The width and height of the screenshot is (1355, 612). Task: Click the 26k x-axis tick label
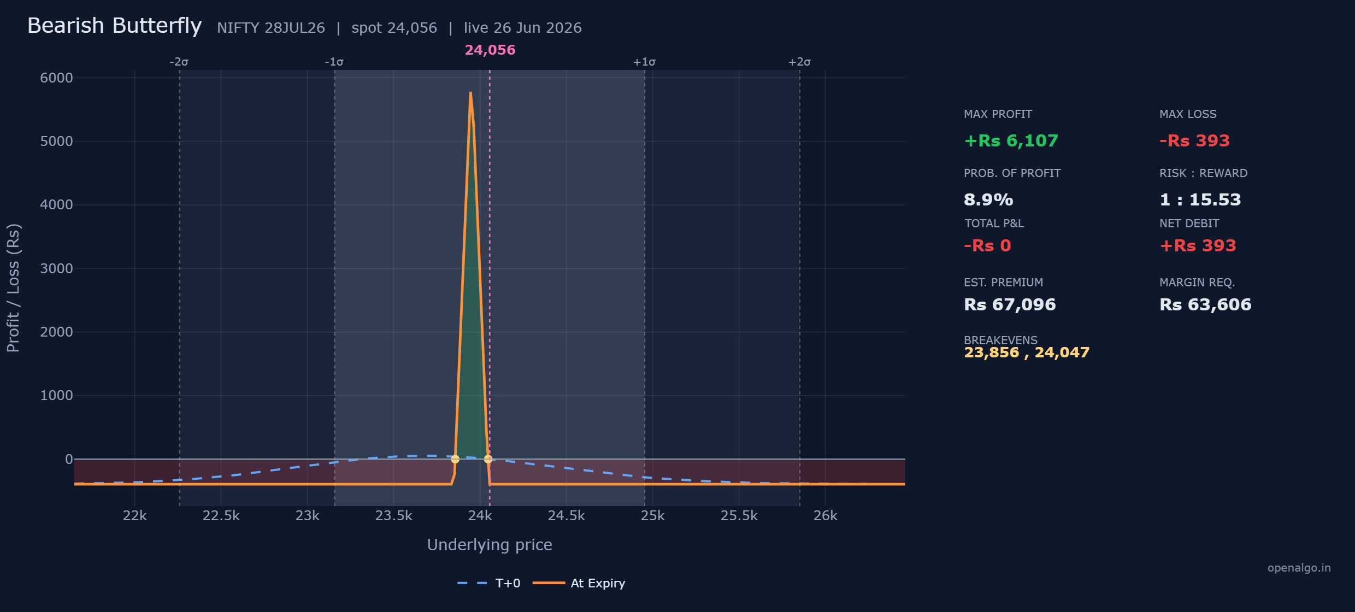[825, 516]
